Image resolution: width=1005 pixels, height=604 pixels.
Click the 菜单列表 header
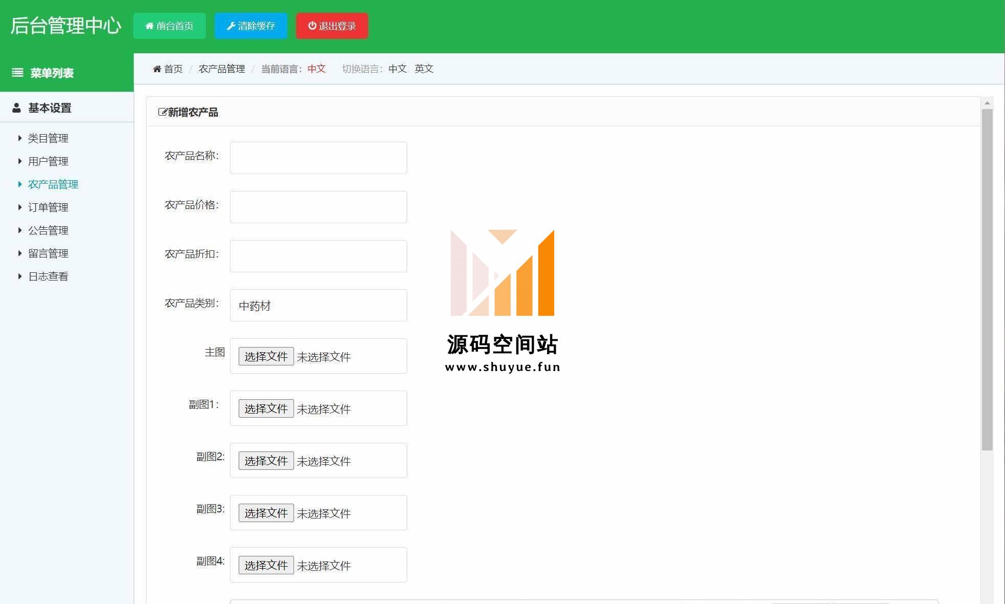pyautogui.click(x=67, y=73)
